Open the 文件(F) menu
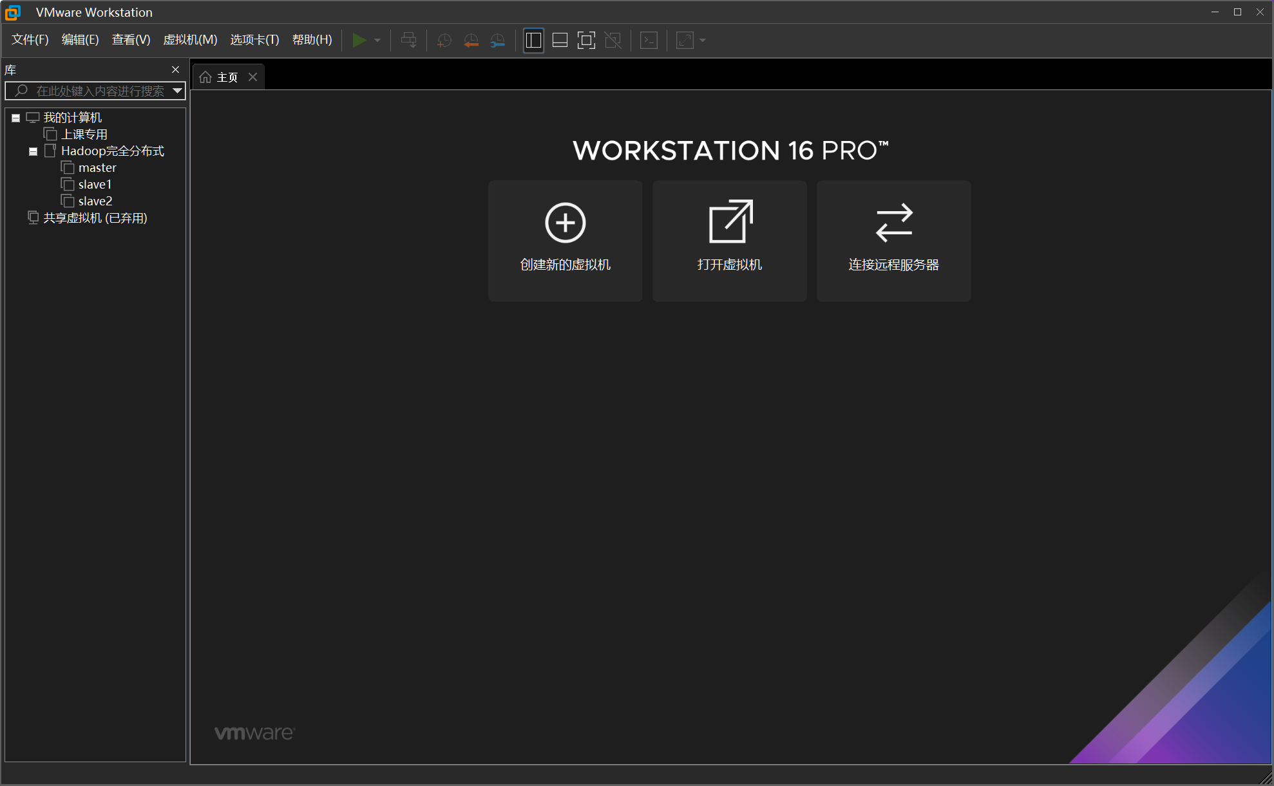1274x786 pixels. 30,40
